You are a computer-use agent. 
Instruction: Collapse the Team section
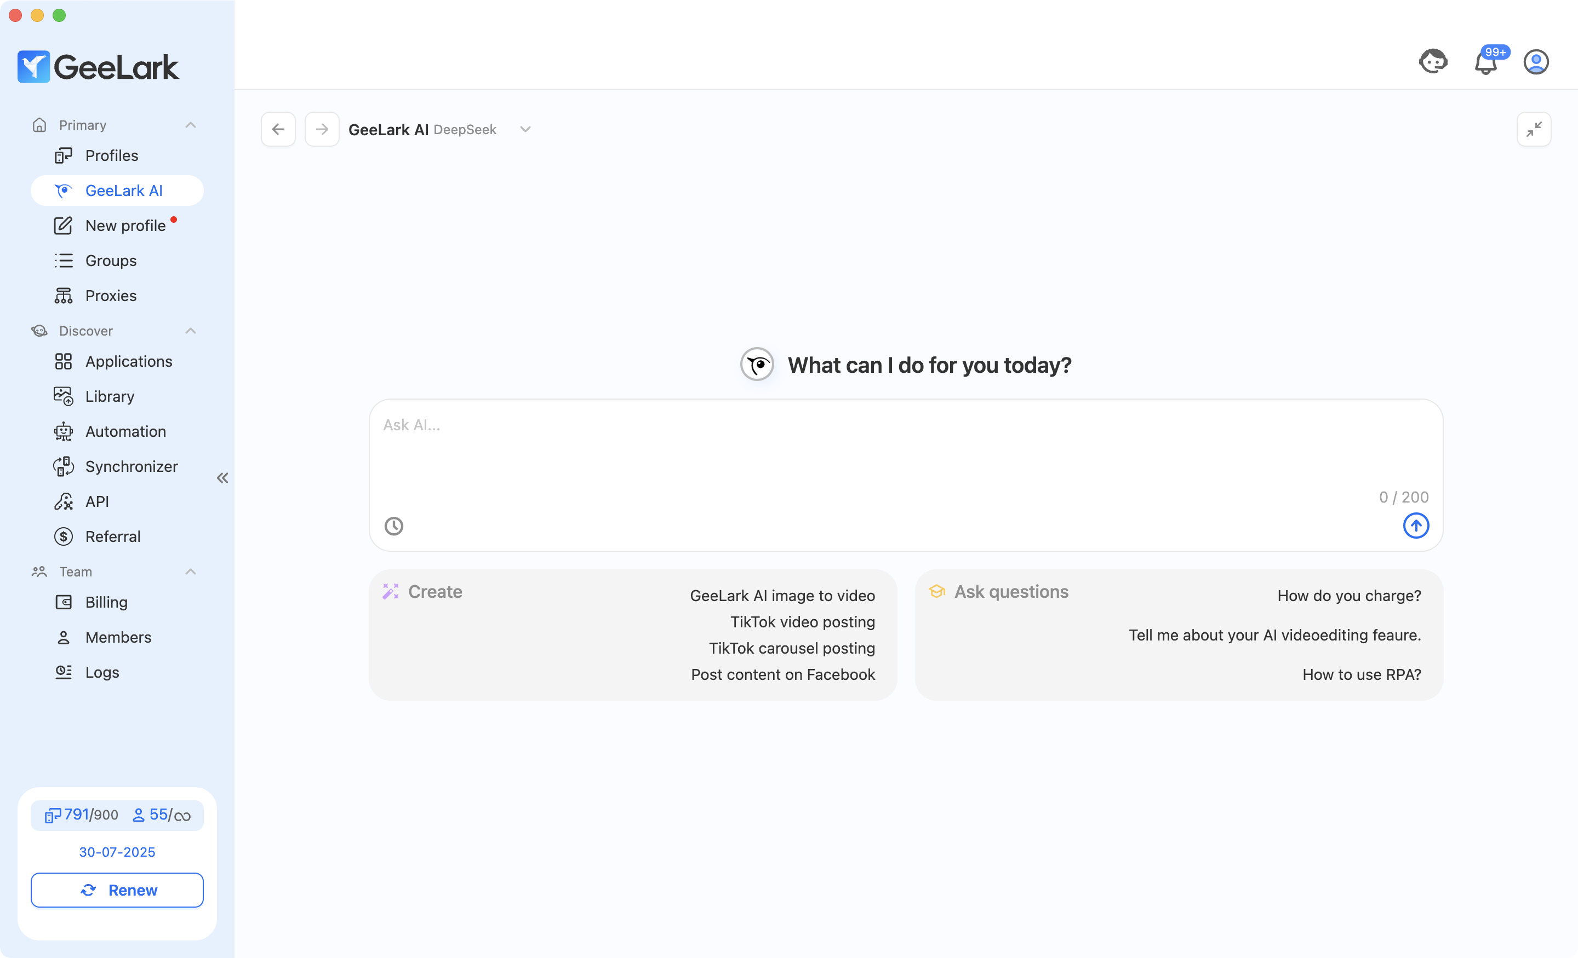click(190, 572)
